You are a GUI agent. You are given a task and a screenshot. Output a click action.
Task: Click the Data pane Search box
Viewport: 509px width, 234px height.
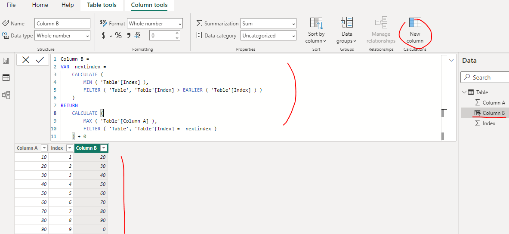tap(484, 77)
